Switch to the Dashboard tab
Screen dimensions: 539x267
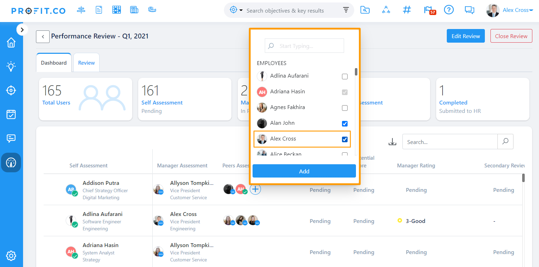coord(54,63)
